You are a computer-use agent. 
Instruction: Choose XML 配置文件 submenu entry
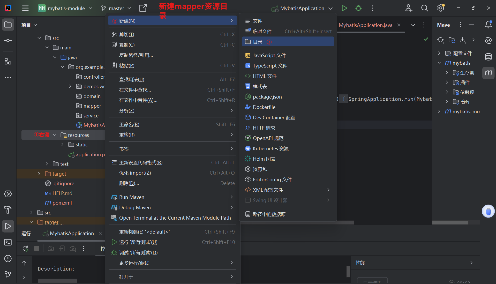[x=288, y=190]
